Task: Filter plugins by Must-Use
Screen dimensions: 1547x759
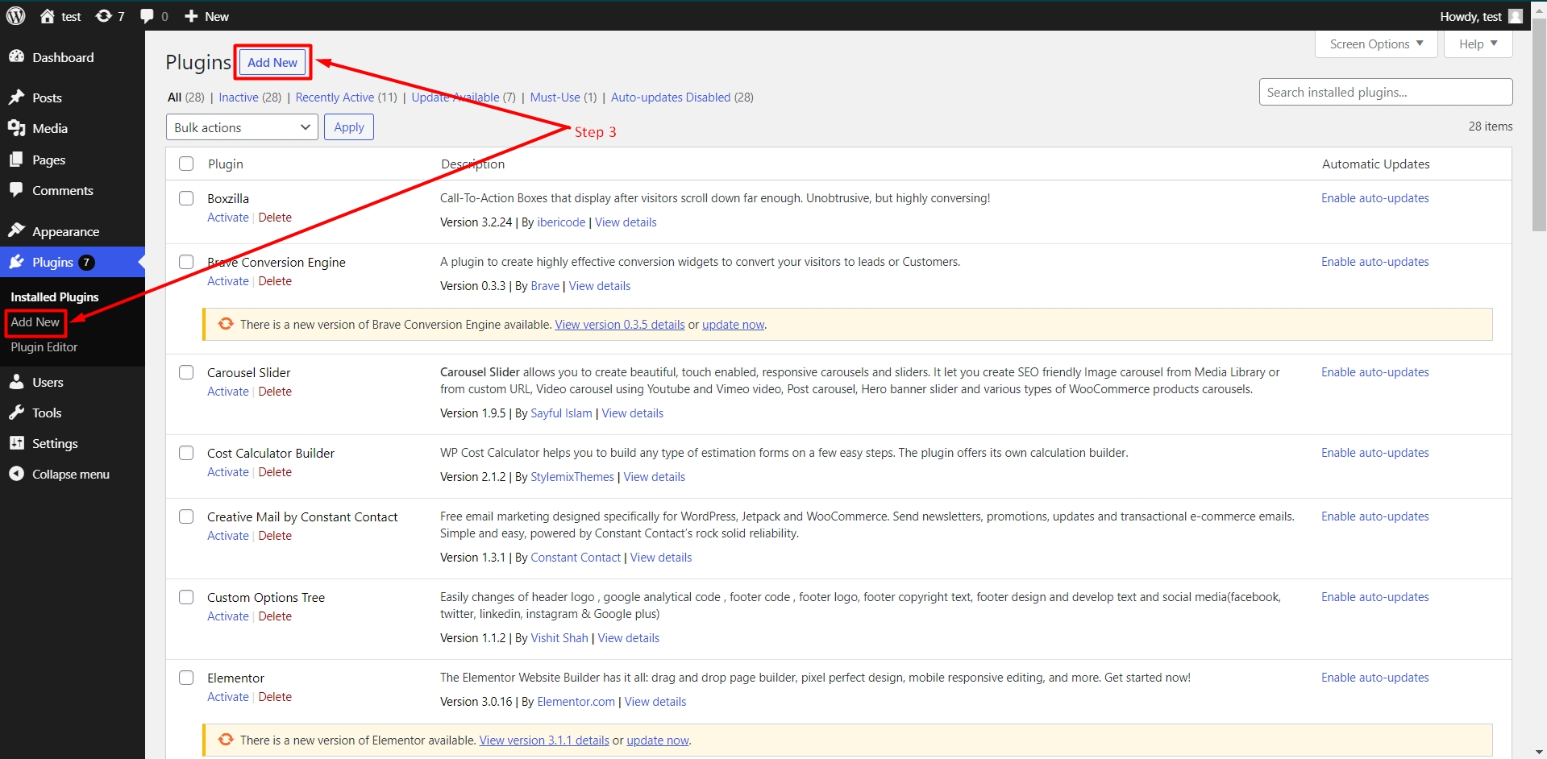Action: [x=555, y=97]
